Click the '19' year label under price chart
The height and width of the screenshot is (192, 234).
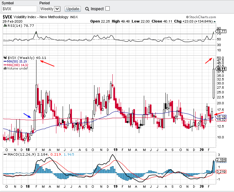[x=115, y=150]
